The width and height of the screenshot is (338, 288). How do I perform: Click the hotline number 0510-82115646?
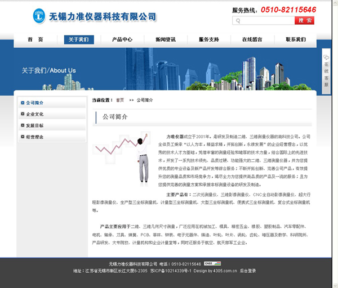(288, 10)
